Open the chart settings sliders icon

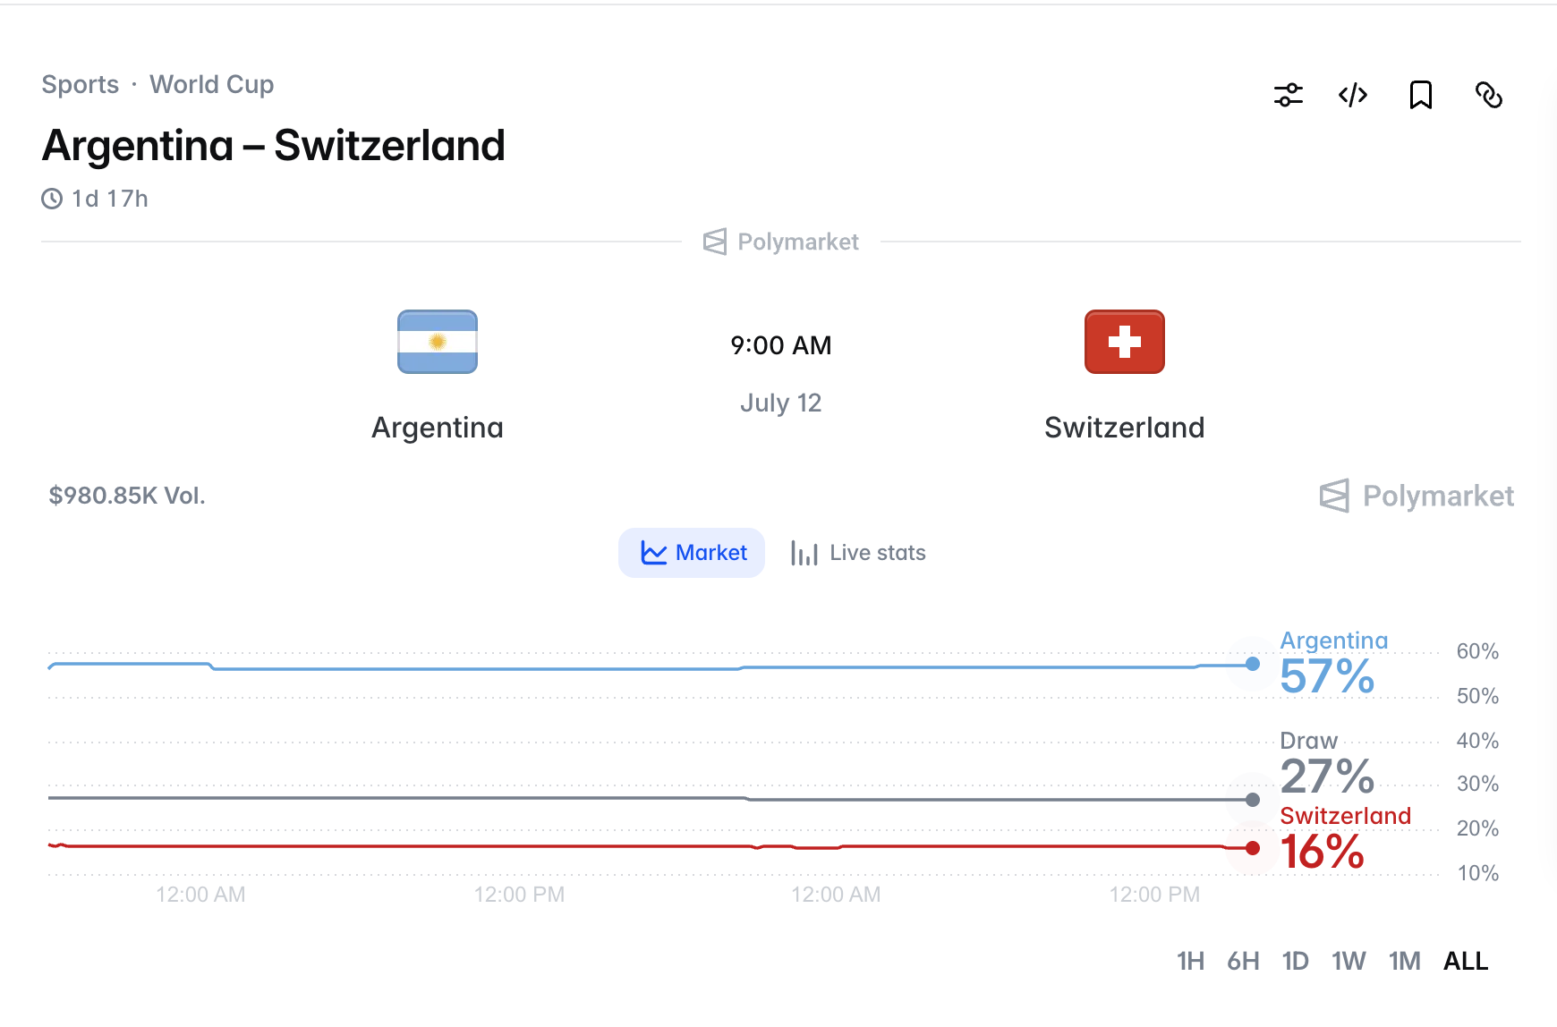click(x=1288, y=95)
